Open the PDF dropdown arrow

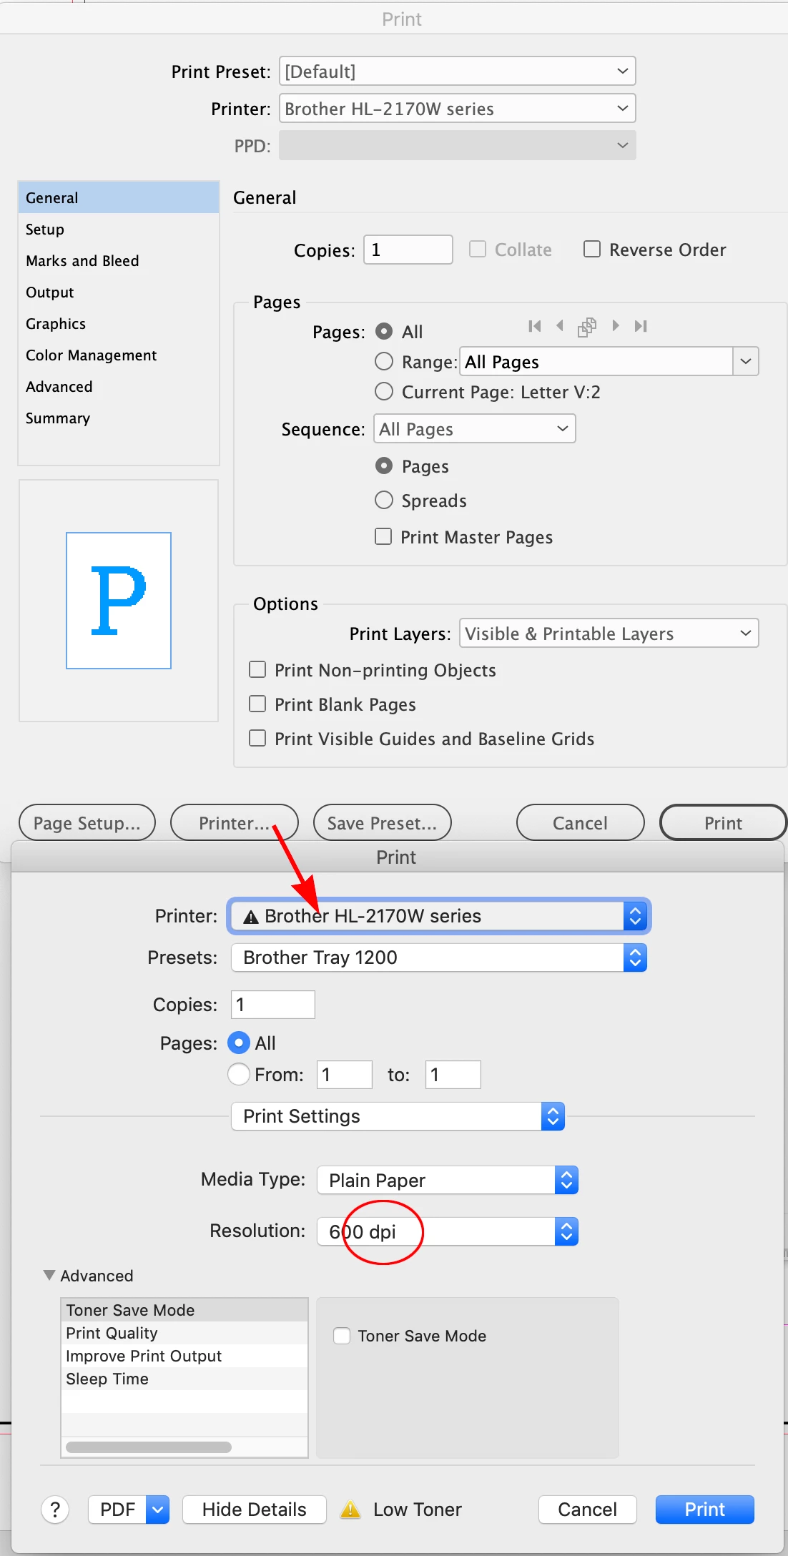click(x=158, y=1510)
